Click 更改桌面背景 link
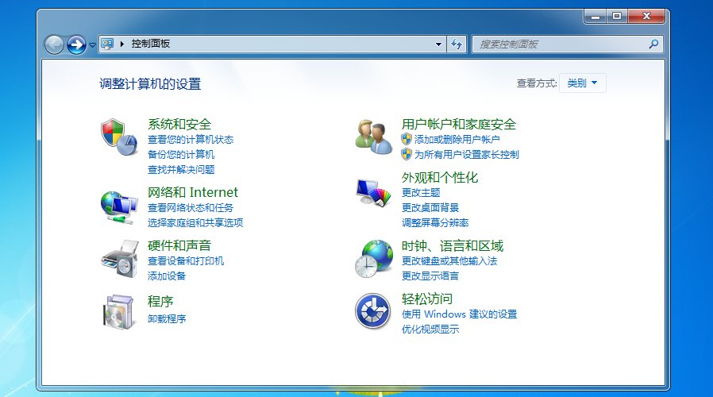The image size is (713, 397). pyautogui.click(x=430, y=208)
